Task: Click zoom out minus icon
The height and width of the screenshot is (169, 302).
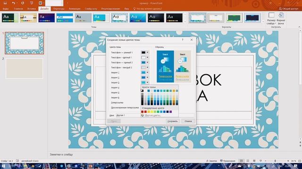Action: pyautogui.click(x=266, y=161)
